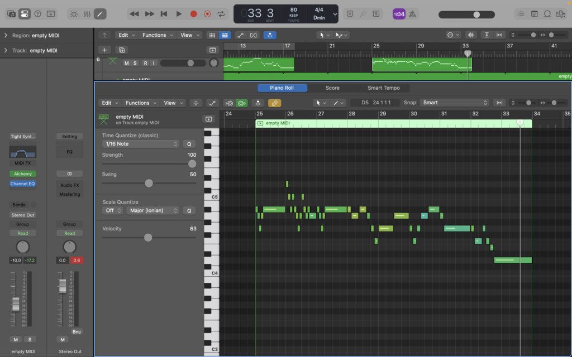Open the 1/16 Note quantize dropdown

point(141,144)
